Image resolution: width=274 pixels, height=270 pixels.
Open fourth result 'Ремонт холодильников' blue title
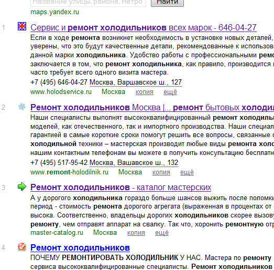[x=80, y=247]
